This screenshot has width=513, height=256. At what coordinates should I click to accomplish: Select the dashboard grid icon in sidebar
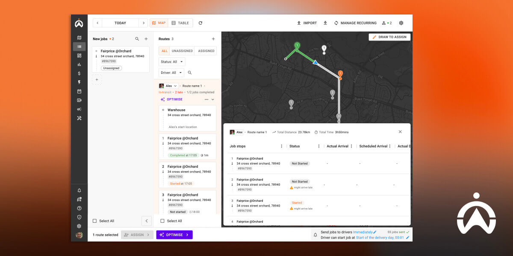[79, 55]
